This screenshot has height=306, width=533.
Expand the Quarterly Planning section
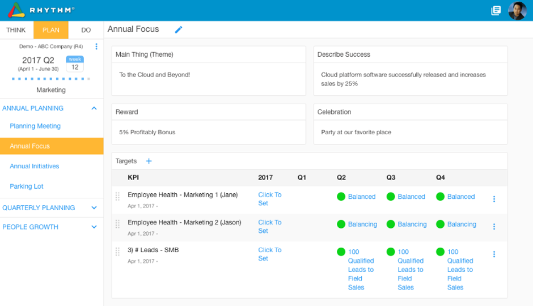[94, 208]
